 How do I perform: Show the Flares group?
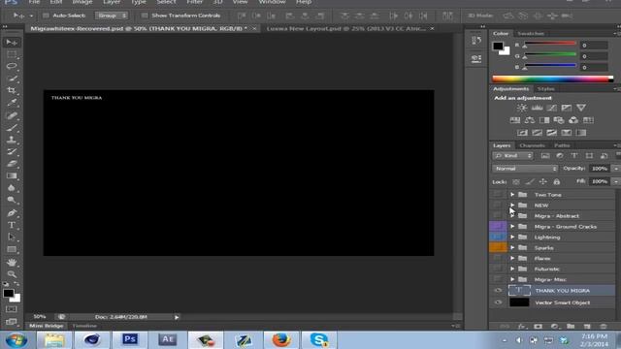tap(498, 259)
